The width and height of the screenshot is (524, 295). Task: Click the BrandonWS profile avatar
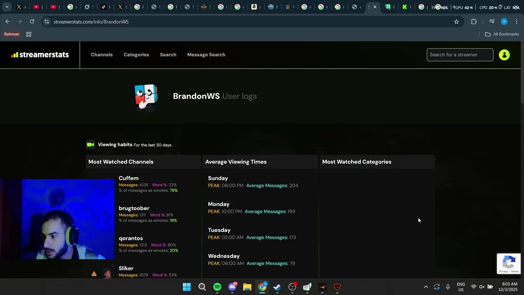pyautogui.click(x=146, y=97)
